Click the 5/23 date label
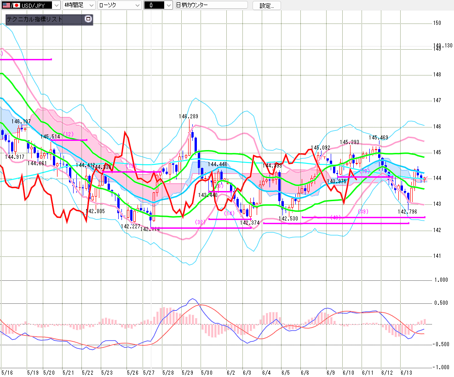 [x=107, y=373]
